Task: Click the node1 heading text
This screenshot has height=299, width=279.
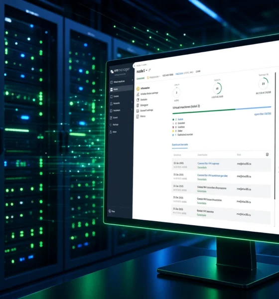Action: [140, 71]
